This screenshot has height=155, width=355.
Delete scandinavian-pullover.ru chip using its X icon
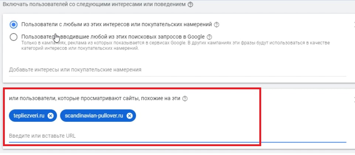click(x=129, y=116)
